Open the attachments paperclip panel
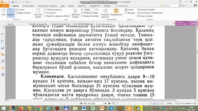 pos(2,61)
